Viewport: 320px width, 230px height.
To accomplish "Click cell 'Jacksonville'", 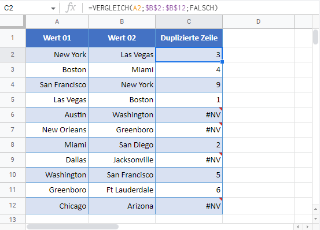I will tap(122, 159).
